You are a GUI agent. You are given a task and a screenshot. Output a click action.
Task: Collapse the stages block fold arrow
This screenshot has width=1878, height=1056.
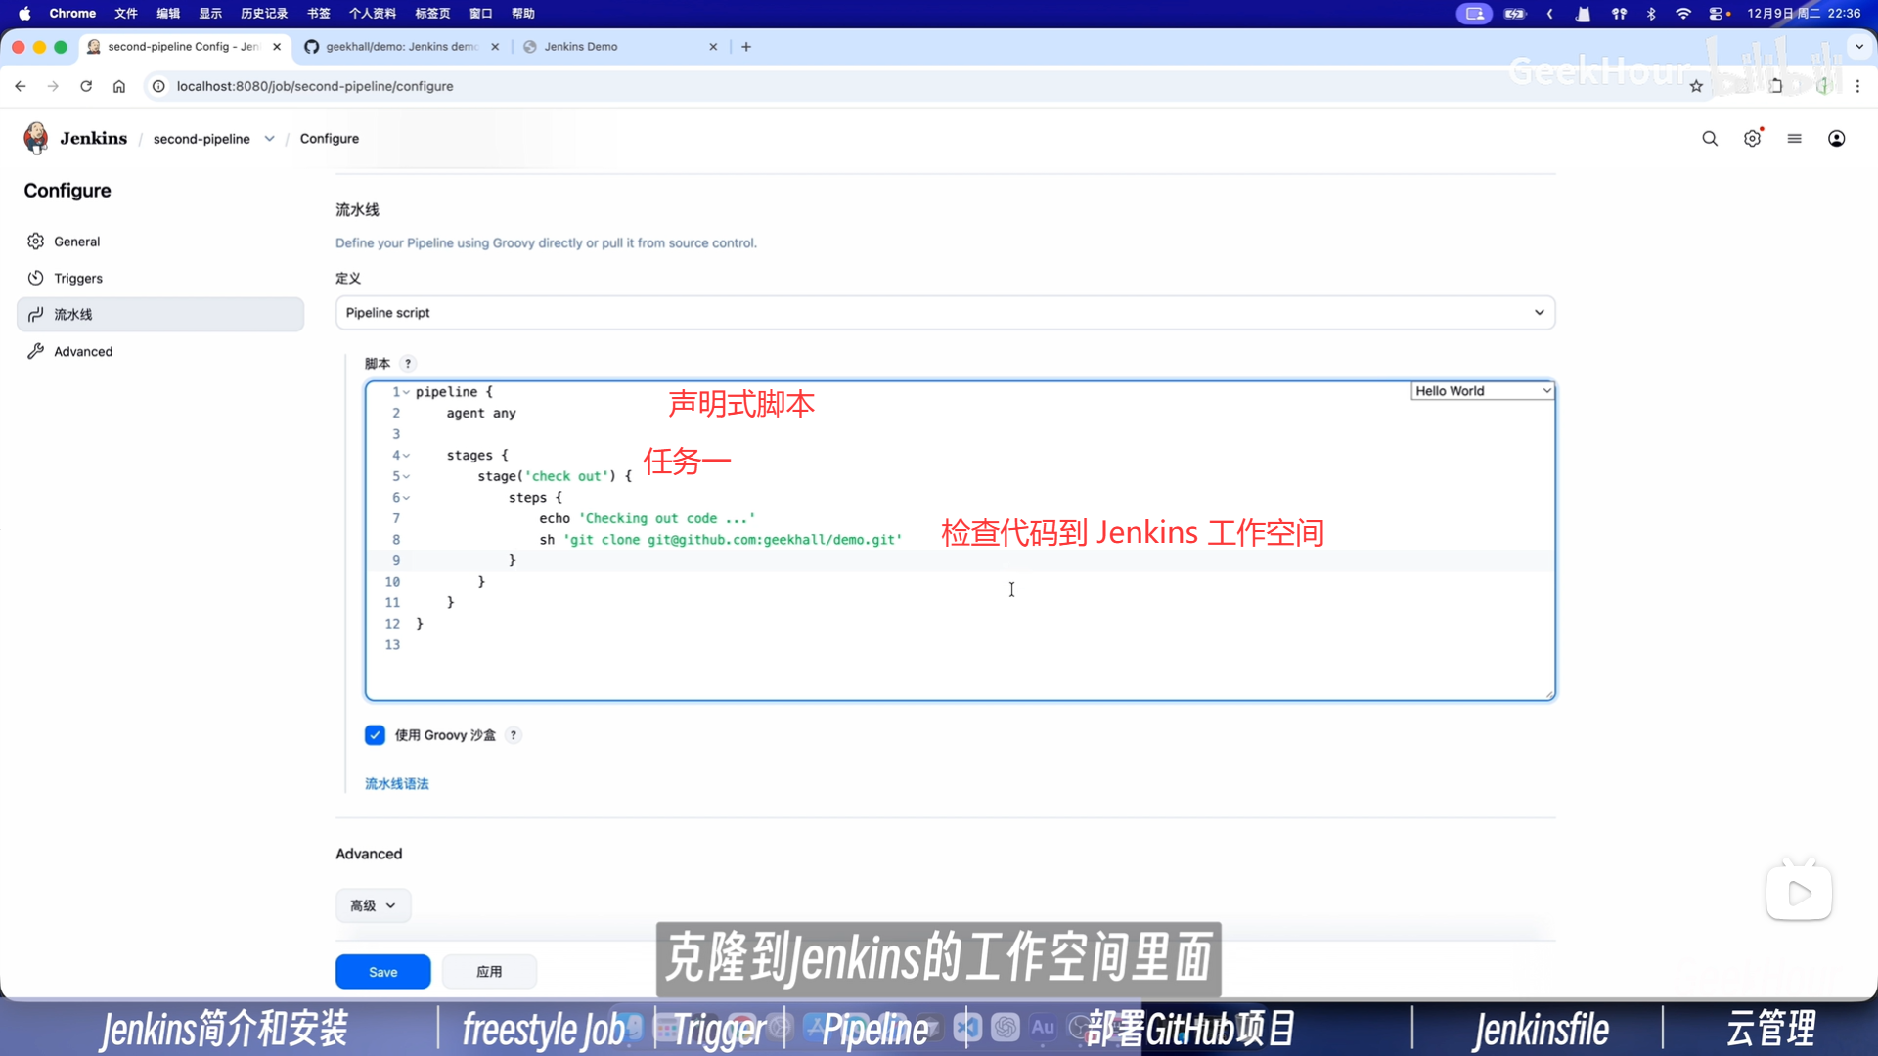[x=406, y=456]
